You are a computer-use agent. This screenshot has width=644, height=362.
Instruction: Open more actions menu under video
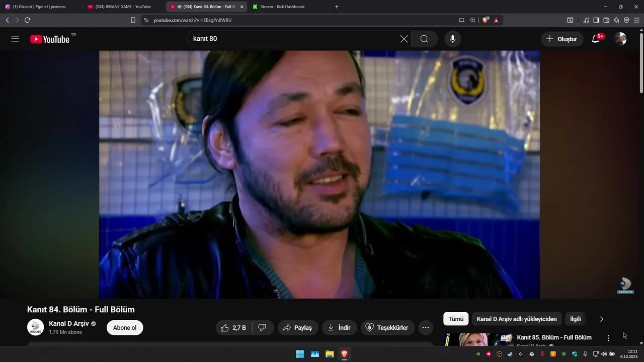tap(425, 328)
